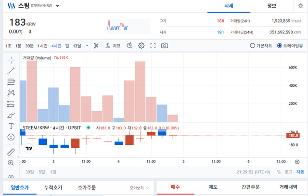308x196 pixels.
Task: Choose the horizontal lines Fib tool
Action: [x=11, y=82]
